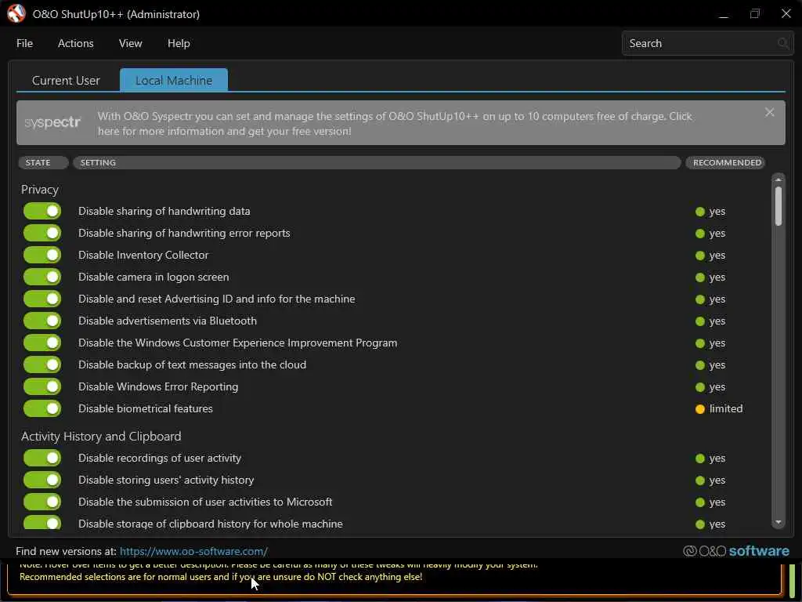Select the Privacy section heading
Viewport: 802px width, 602px height.
point(40,190)
